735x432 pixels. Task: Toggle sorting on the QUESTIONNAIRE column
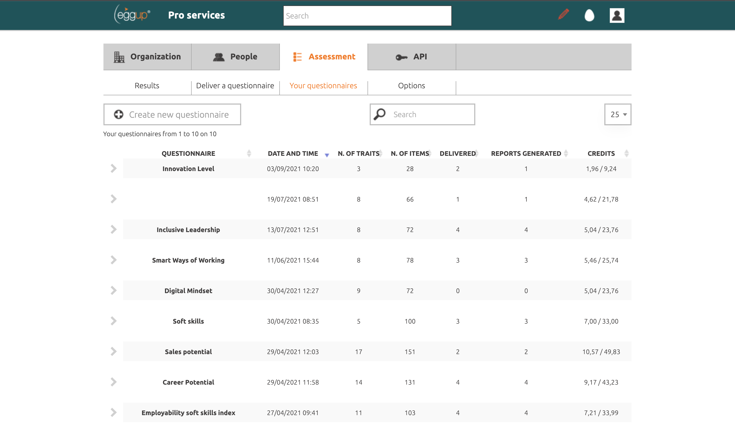249,153
